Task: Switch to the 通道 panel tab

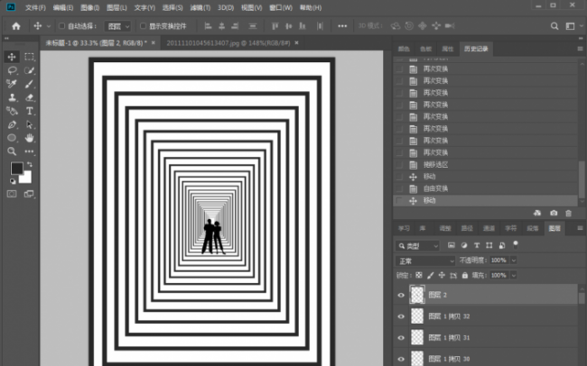Action: coord(489,228)
